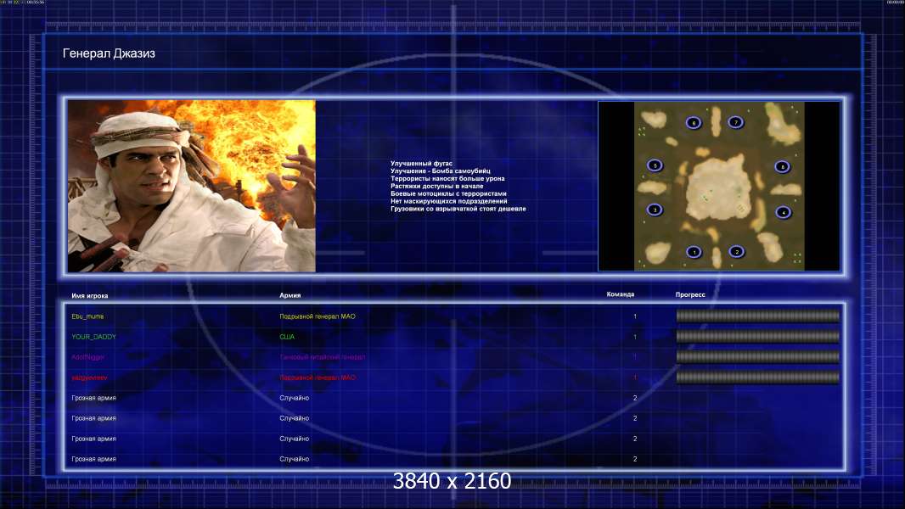Viewport: 905px width, 509px height.
Task: Click the general's portrait image
Action: point(192,186)
